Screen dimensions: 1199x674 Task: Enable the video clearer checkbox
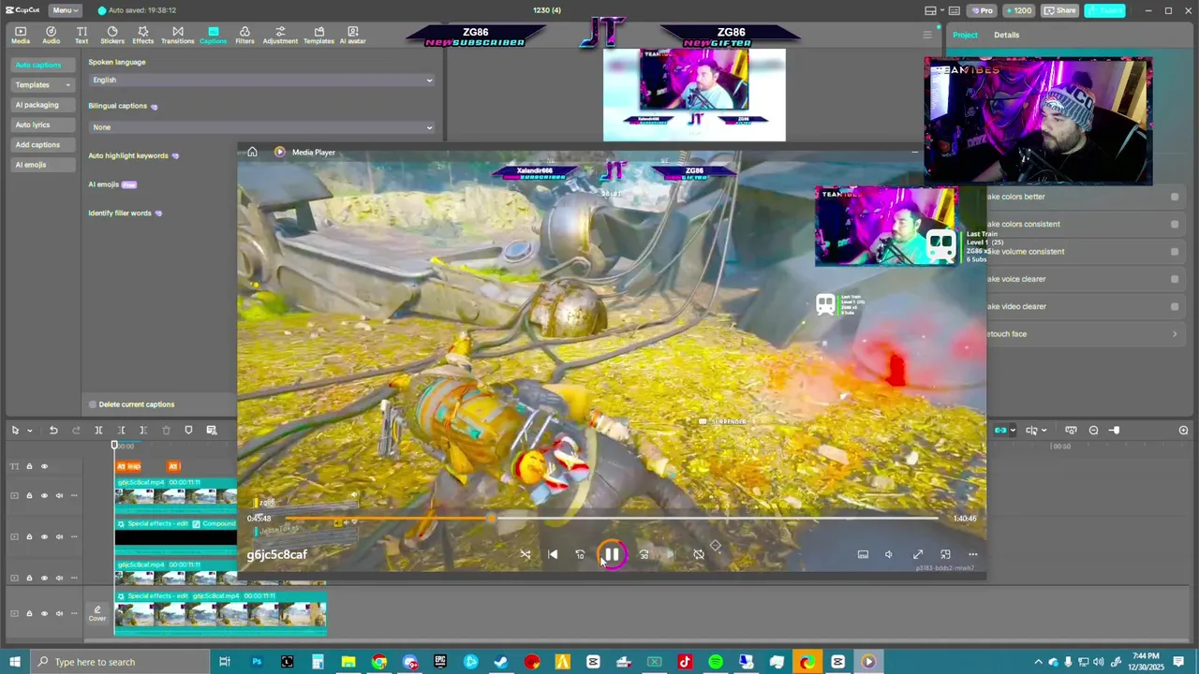[1175, 306]
